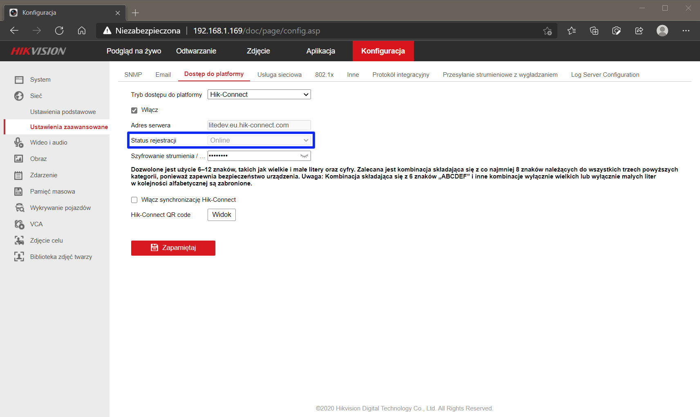Switch to the Inne tab

point(353,75)
